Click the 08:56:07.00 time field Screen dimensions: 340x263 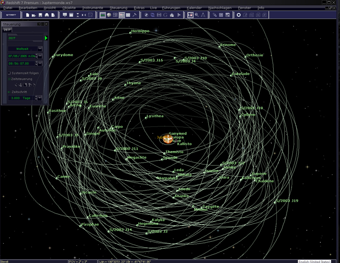pos(21,63)
